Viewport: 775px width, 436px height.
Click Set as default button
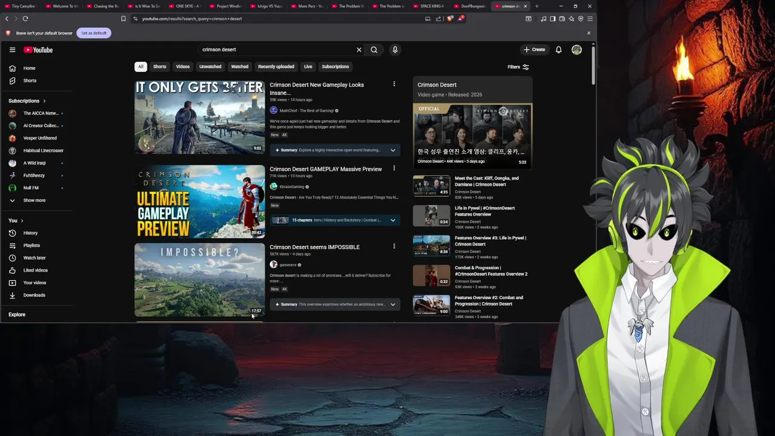tap(94, 33)
